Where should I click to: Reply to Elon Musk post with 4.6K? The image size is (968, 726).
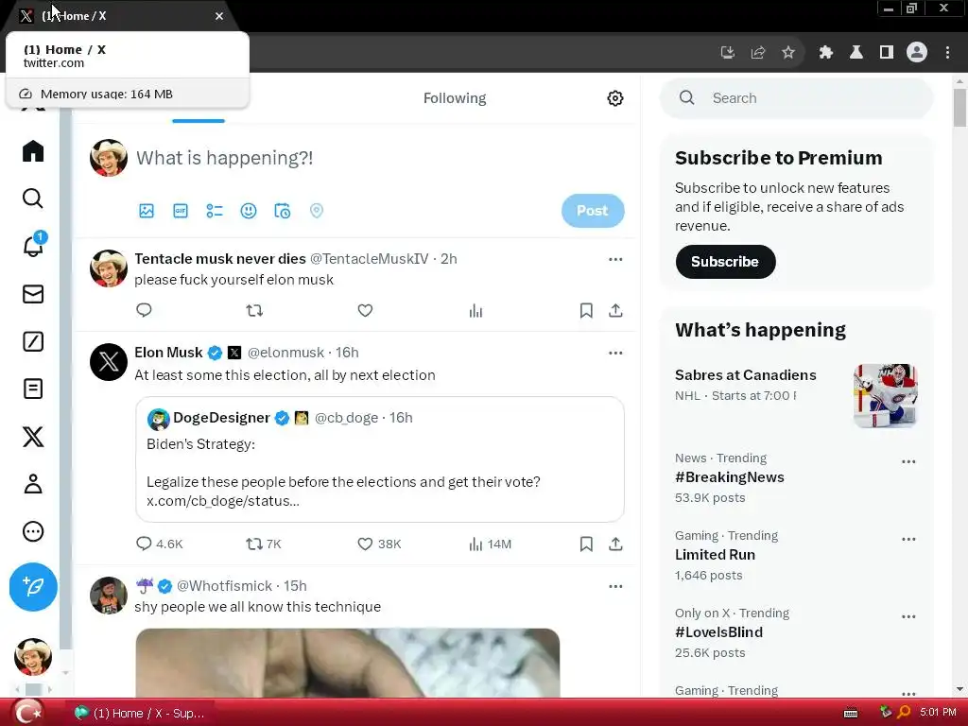coord(159,544)
